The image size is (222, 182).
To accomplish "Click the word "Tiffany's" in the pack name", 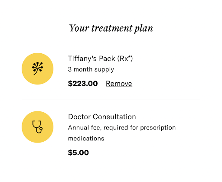I will point(82,58).
